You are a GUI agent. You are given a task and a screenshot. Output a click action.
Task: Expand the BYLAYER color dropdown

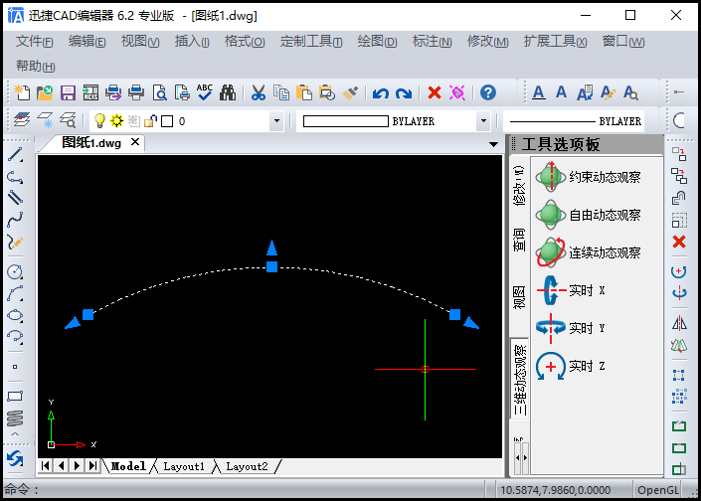pos(483,121)
